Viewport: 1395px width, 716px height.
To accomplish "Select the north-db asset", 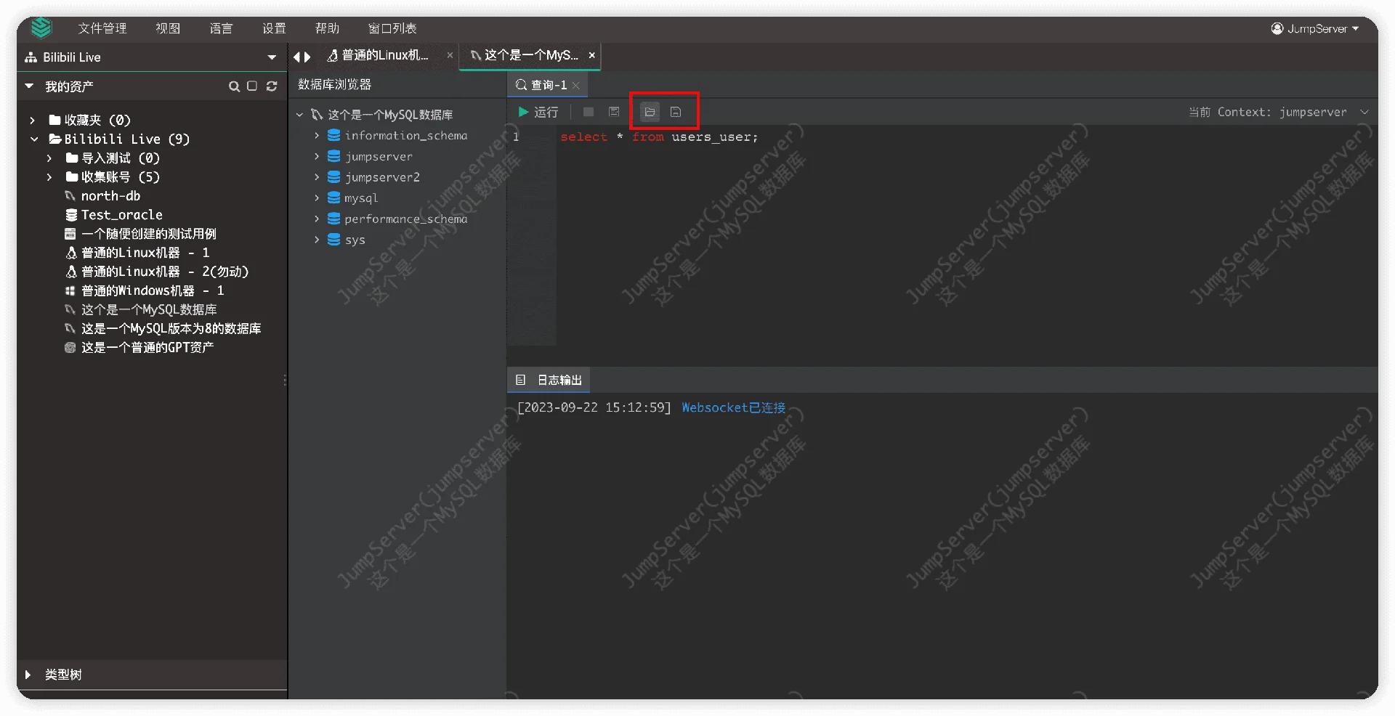I will pyautogui.click(x=110, y=195).
